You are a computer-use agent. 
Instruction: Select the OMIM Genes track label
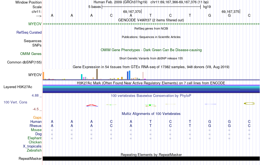tap(31, 54)
